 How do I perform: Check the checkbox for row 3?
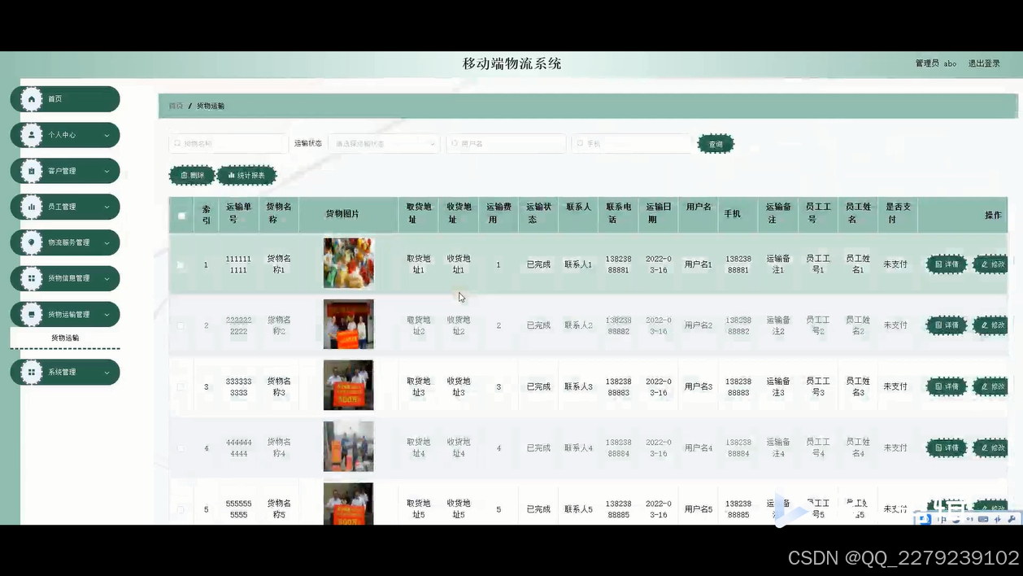(181, 386)
